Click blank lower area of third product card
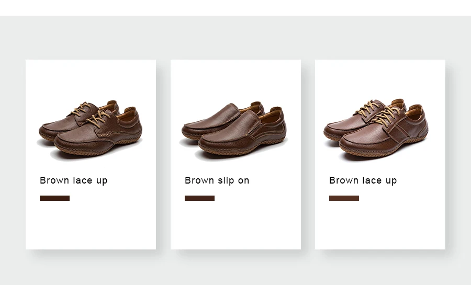This screenshot has height=285, width=471. (380, 225)
